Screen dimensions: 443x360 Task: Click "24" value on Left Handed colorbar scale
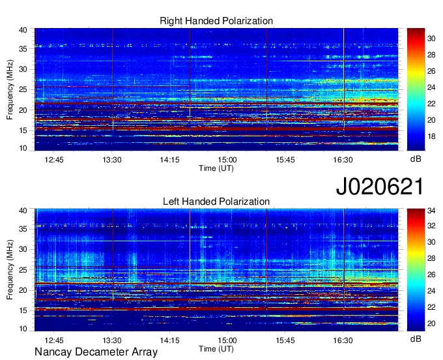[431, 291]
